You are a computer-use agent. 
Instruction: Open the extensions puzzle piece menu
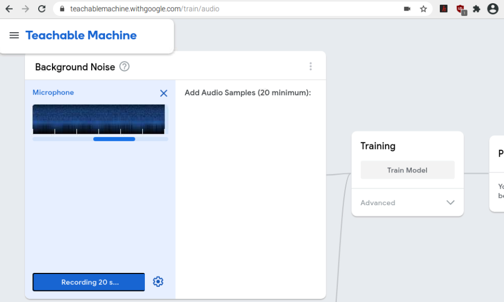(476, 8)
